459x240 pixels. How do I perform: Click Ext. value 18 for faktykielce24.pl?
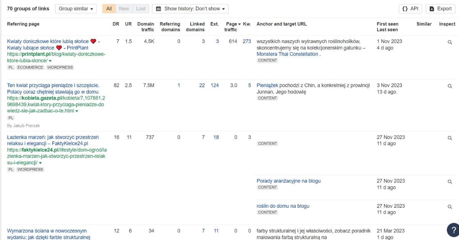pos(216,137)
